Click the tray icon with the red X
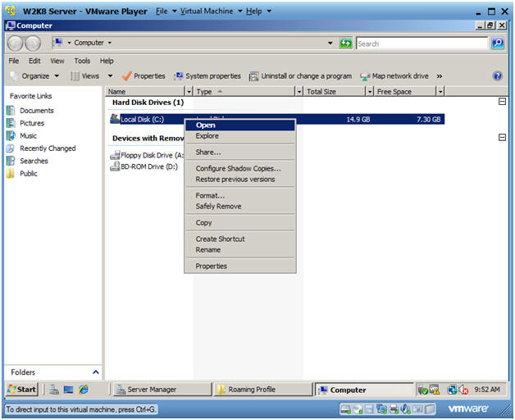 (463, 390)
